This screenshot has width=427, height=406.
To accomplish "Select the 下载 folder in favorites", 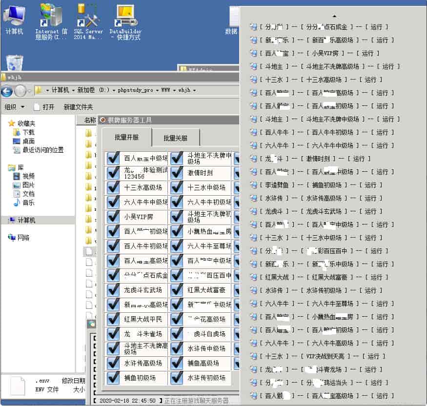I will 28,132.
